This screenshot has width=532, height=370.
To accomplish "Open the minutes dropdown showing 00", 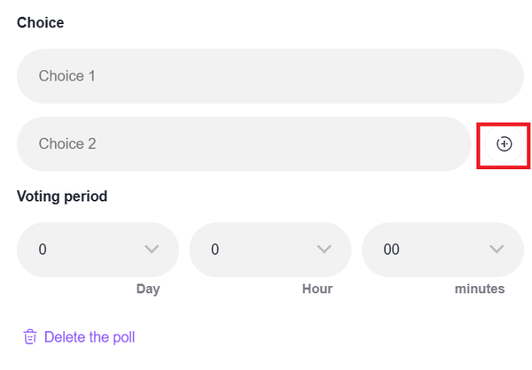I will pyautogui.click(x=442, y=250).
